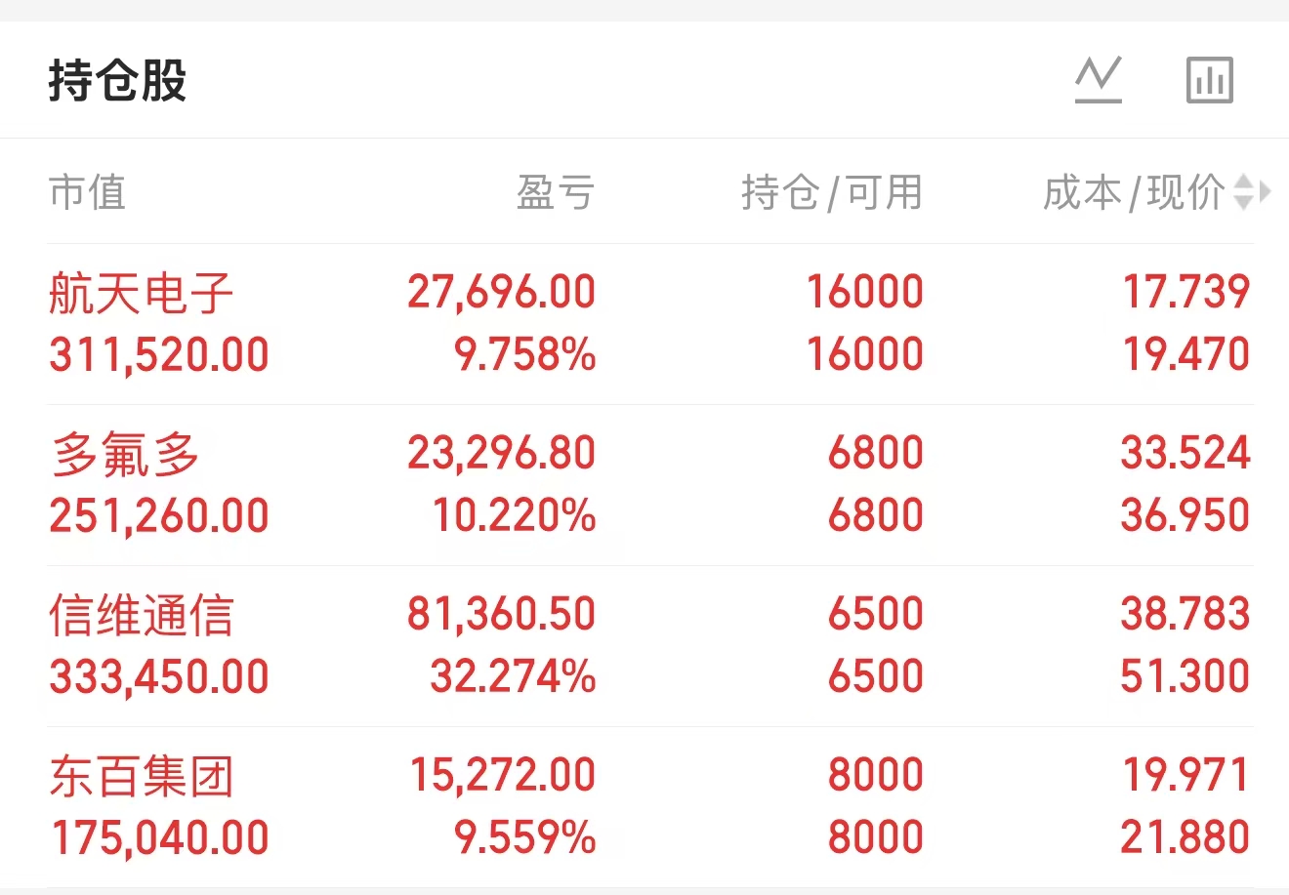Open the line chart trend icon
The height and width of the screenshot is (895, 1289).
tap(1099, 80)
